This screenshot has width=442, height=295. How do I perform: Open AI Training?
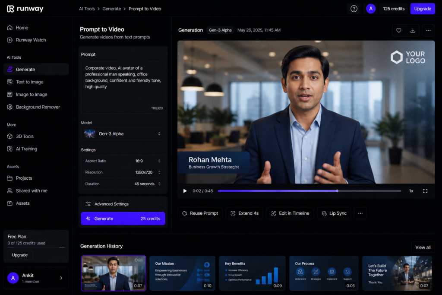tap(36, 149)
